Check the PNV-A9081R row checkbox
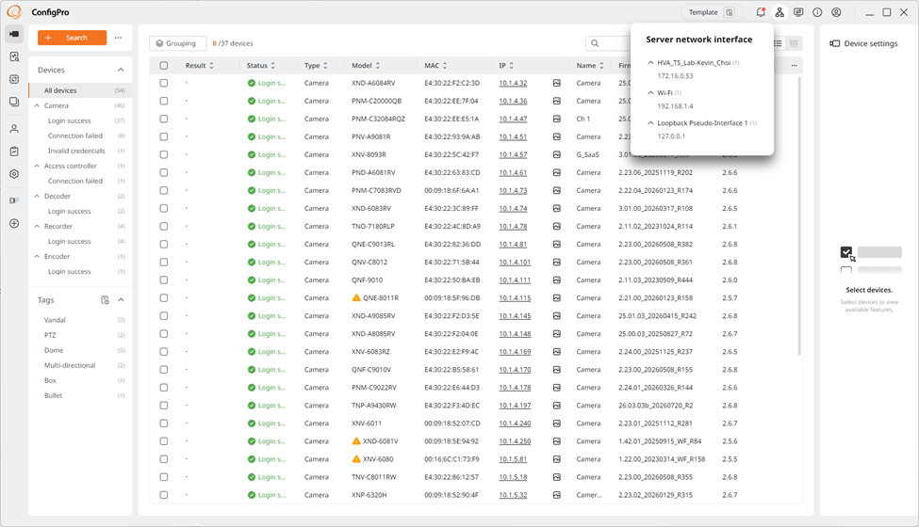 [164, 136]
